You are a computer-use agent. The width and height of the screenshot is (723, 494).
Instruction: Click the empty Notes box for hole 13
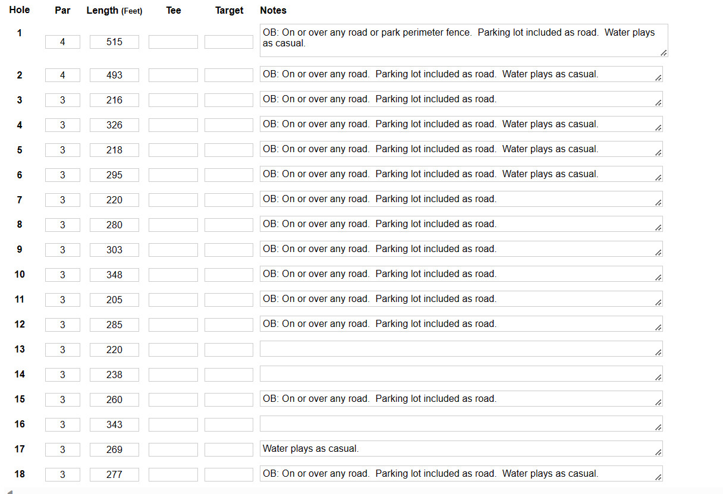click(461, 349)
